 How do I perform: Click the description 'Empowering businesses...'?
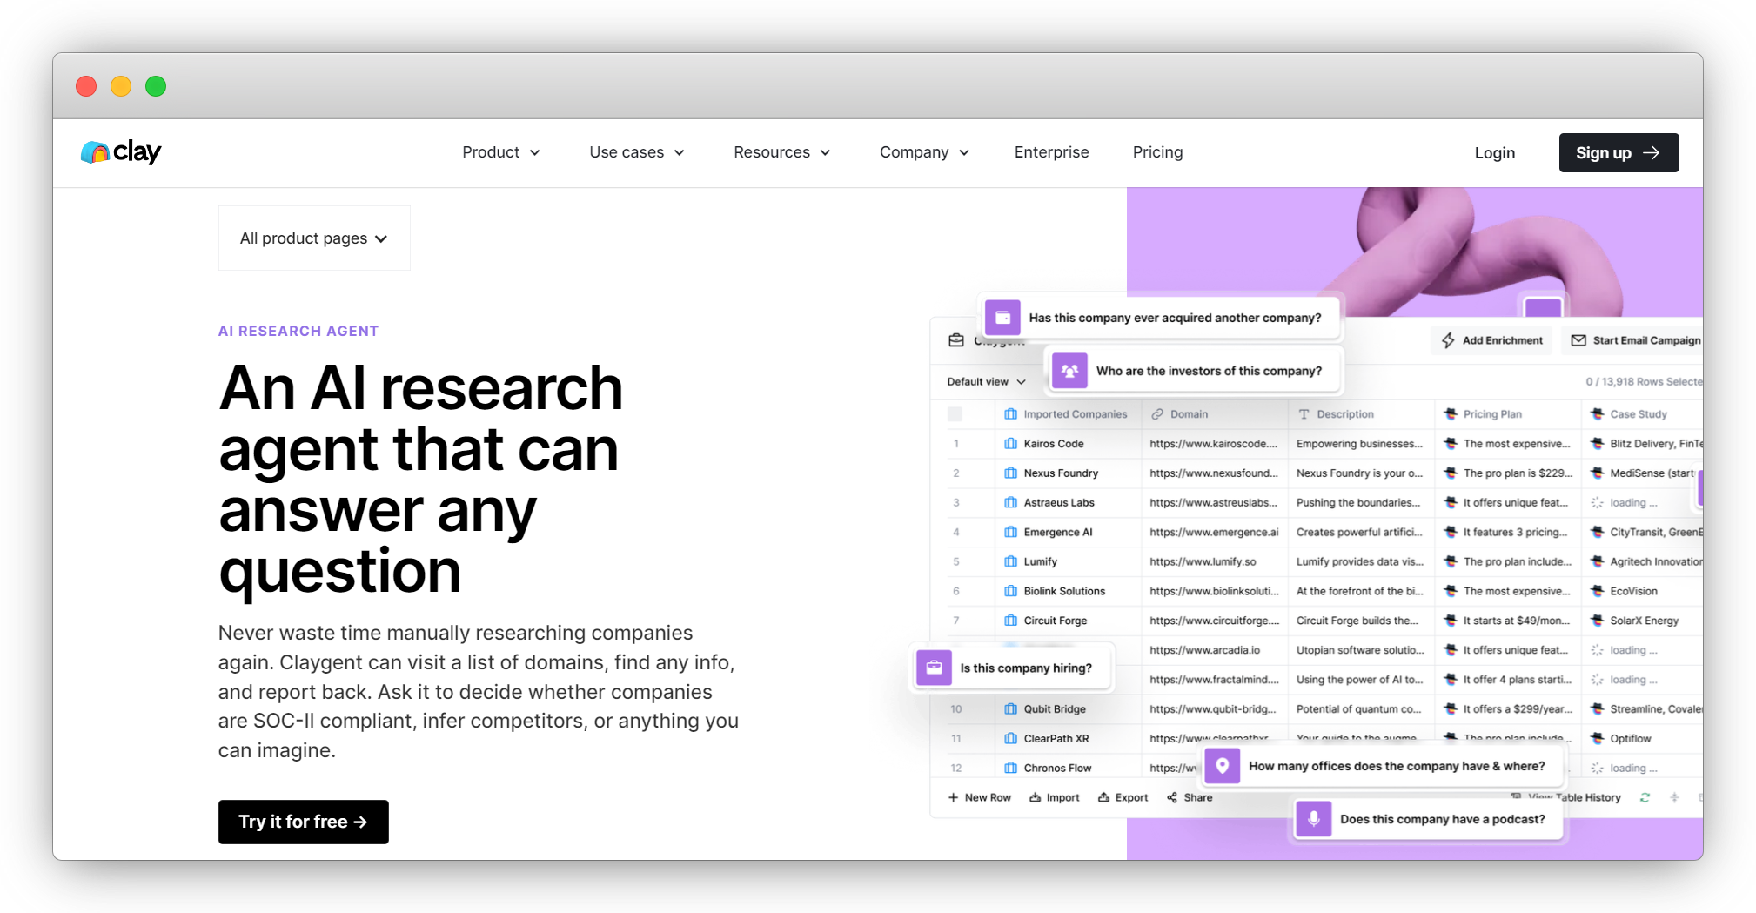click(1360, 444)
